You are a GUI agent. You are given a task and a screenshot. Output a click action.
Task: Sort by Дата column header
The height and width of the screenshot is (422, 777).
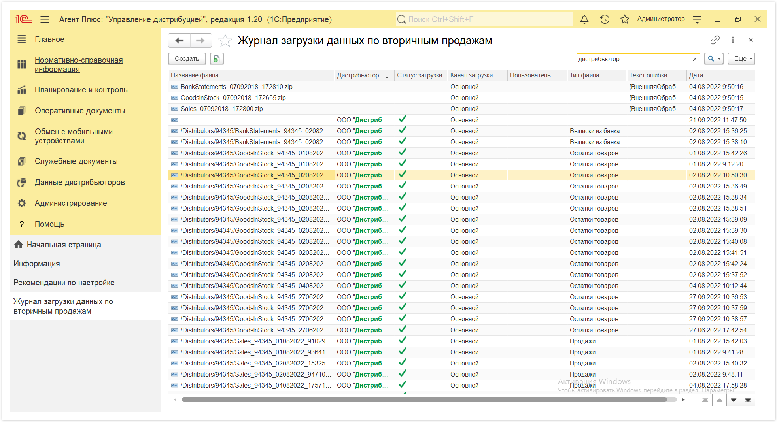tap(720, 75)
